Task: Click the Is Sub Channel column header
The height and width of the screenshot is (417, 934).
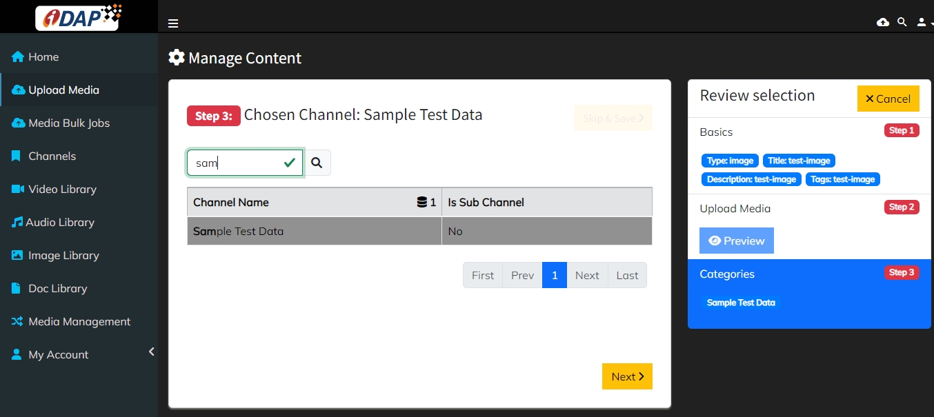Action: click(547, 202)
